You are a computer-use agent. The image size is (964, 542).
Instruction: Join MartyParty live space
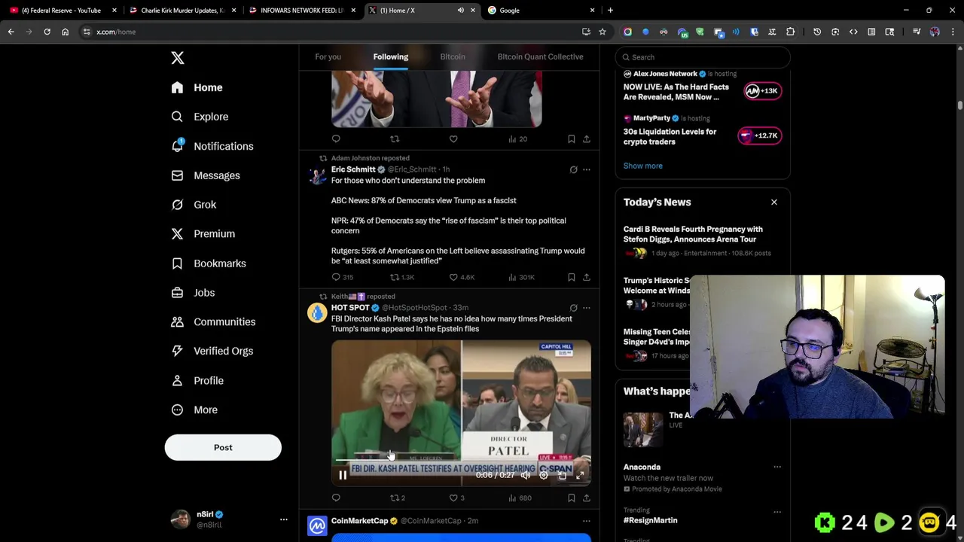pyautogui.click(x=759, y=135)
